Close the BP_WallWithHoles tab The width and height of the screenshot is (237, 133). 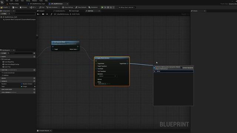click(x=67, y=4)
